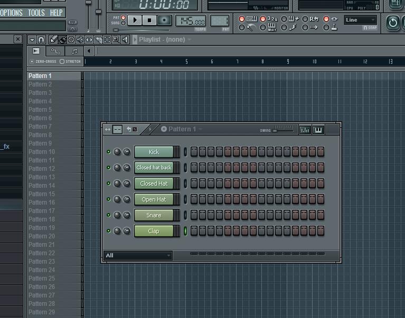
Task: Click the Record button in transport
Action: pyautogui.click(x=165, y=20)
